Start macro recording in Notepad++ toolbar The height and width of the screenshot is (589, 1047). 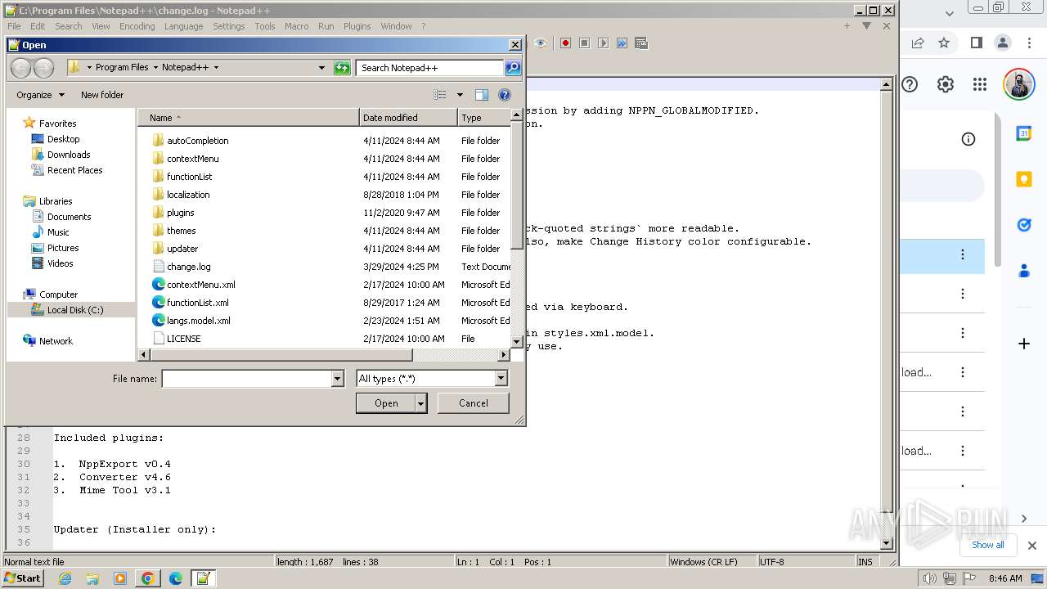[565, 43]
